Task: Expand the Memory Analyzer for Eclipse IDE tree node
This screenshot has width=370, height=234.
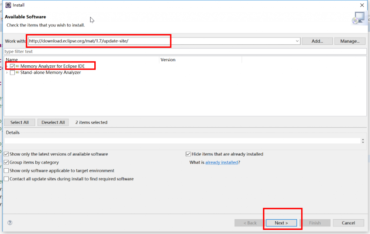Action: point(7,66)
